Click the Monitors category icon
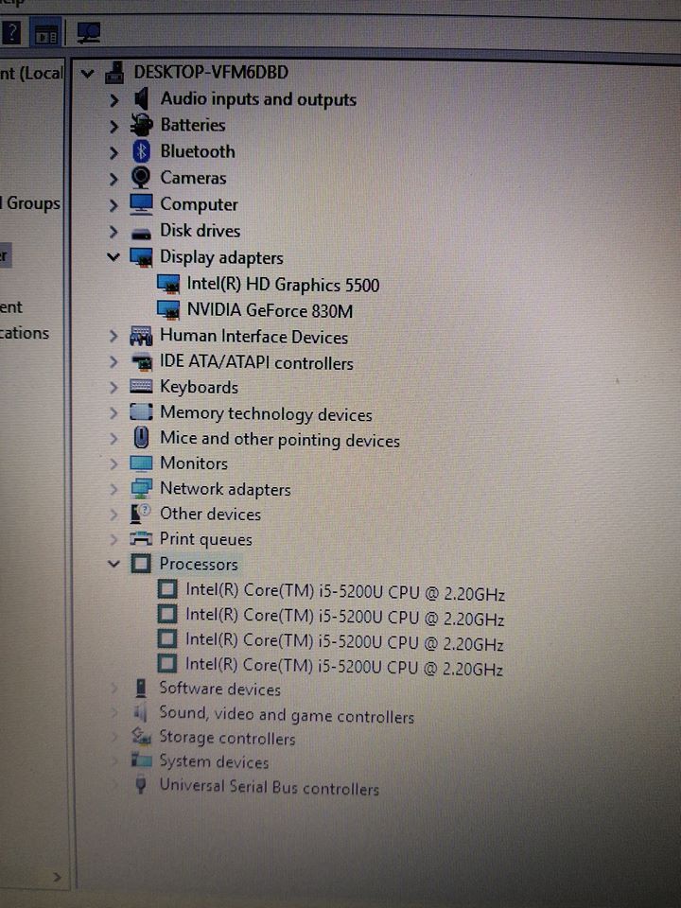The height and width of the screenshot is (908, 681). pos(141,463)
